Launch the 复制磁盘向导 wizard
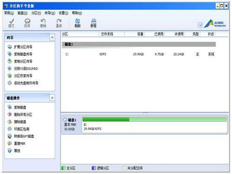This screenshot has width=232, height=174. [23, 54]
